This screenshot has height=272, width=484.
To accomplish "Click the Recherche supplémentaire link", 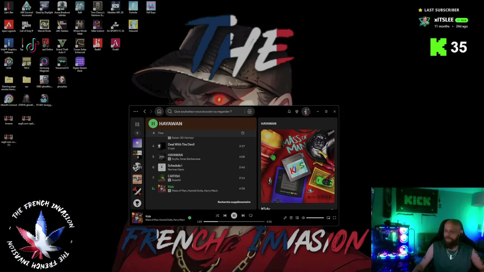I will point(234,202).
